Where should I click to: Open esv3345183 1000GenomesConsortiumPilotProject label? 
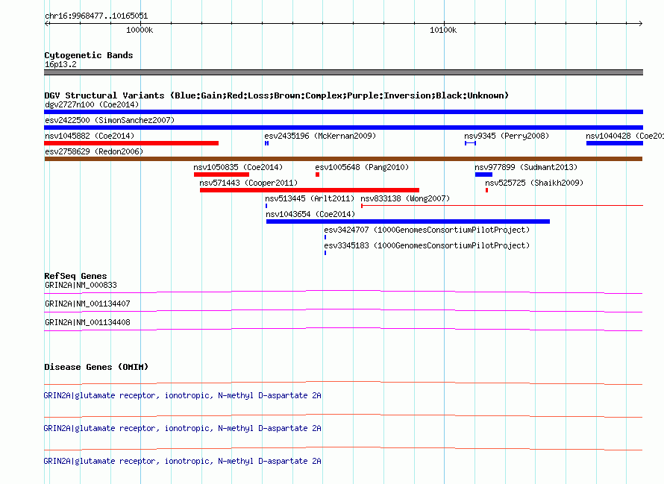[x=427, y=245]
